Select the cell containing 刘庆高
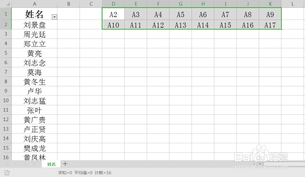This screenshot has height=177, width=305. (x=34, y=139)
